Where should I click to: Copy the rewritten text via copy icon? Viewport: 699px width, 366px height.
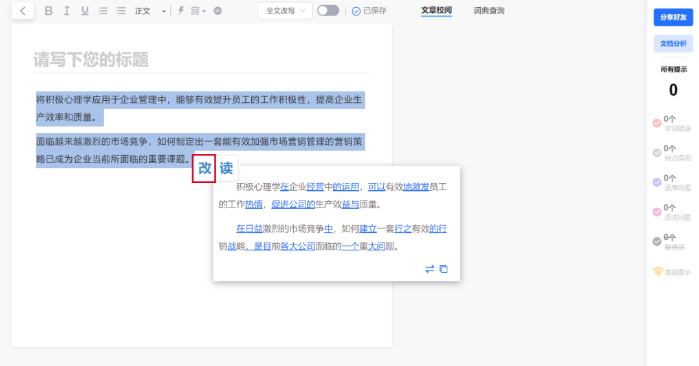(444, 269)
